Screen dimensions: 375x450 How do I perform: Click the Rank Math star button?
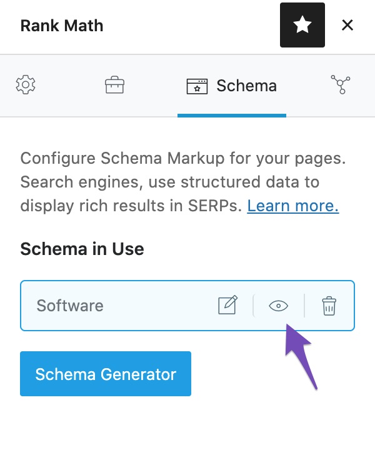pos(302,25)
